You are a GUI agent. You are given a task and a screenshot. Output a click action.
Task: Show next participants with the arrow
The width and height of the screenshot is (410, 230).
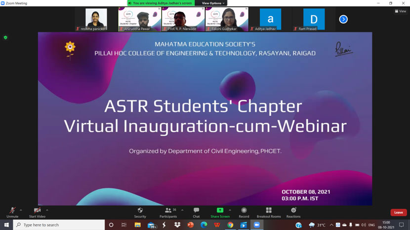pos(343,19)
